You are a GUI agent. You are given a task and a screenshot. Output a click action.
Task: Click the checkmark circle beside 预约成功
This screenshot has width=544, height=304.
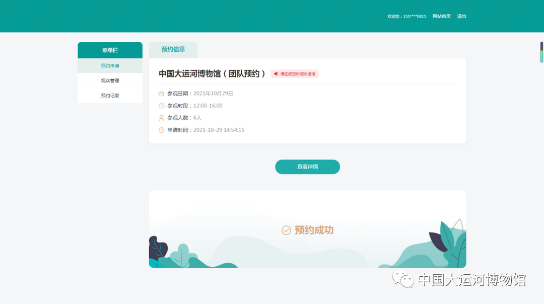[286, 230]
